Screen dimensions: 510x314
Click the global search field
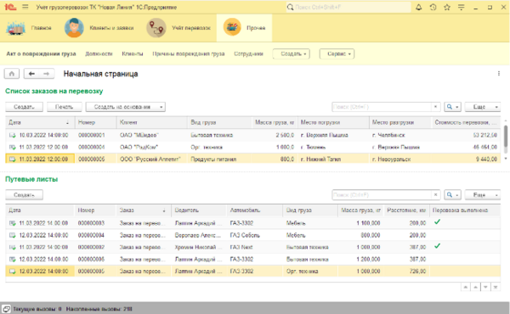coord(348,7)
